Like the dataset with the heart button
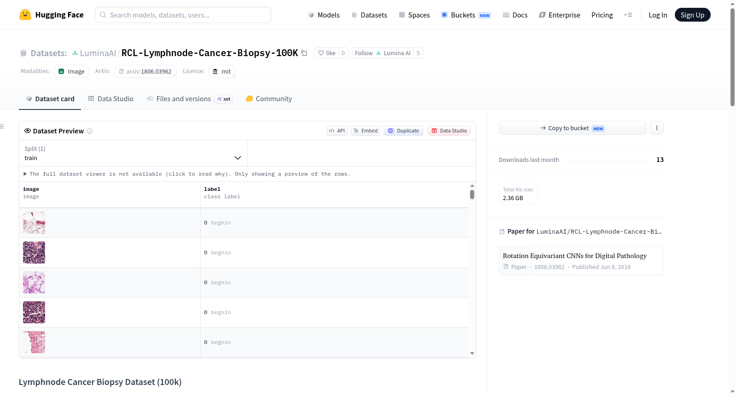The height and width of the screenshot is (396, 736). (x=327, y=53)
